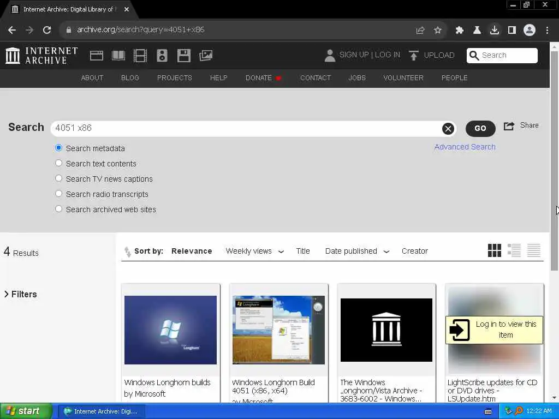Click the share page icon in address bar
Viewport: 559px width, 419px height.
point(420,31)
